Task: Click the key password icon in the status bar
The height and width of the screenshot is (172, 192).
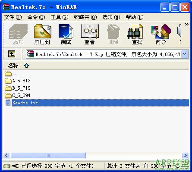Action: point(15,166)
